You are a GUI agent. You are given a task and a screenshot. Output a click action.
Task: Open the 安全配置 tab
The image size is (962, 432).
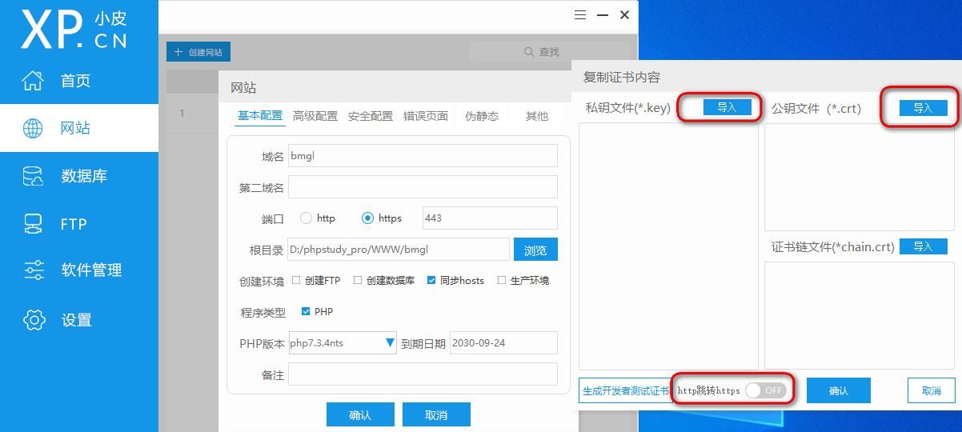pos(371,116)
